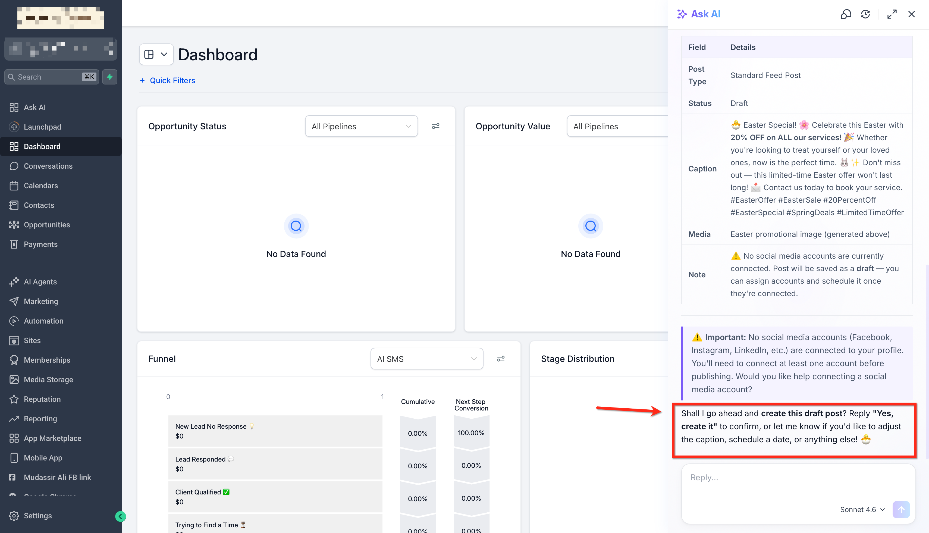Click the new chat icon in Ask AI
This screenshot has width=929, height=533.
pos(846,14)
